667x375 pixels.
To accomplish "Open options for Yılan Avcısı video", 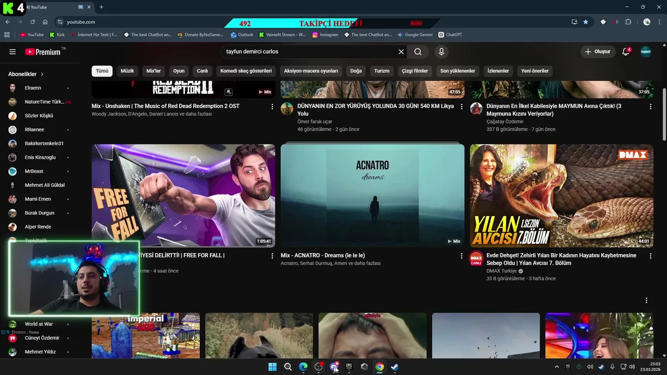I will (x=650, y=256).
